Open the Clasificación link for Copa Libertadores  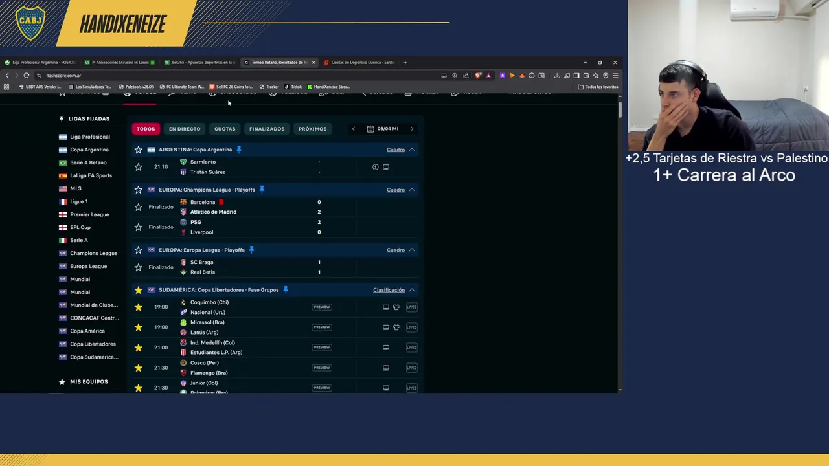tap(389, 290)
